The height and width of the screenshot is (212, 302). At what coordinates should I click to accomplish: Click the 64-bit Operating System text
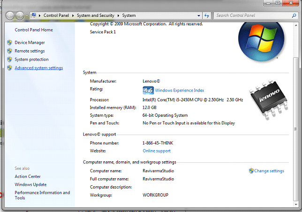pos(165,115)
